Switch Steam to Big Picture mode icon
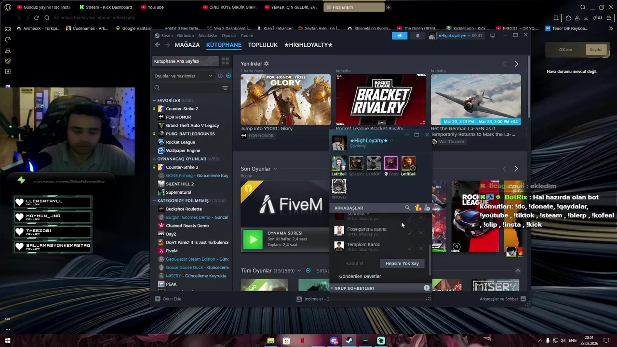Image resolution: width=617 pixels, height=347 pixels. [492, 35]
